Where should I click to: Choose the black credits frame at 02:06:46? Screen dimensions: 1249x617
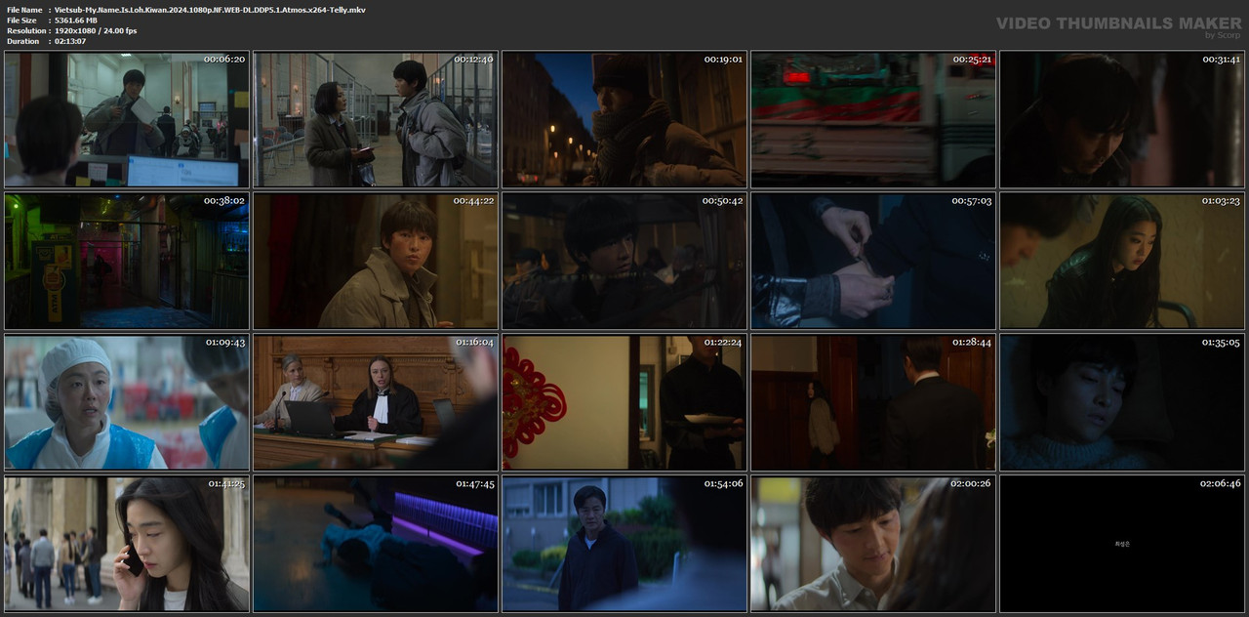[x=1122, y=544]
